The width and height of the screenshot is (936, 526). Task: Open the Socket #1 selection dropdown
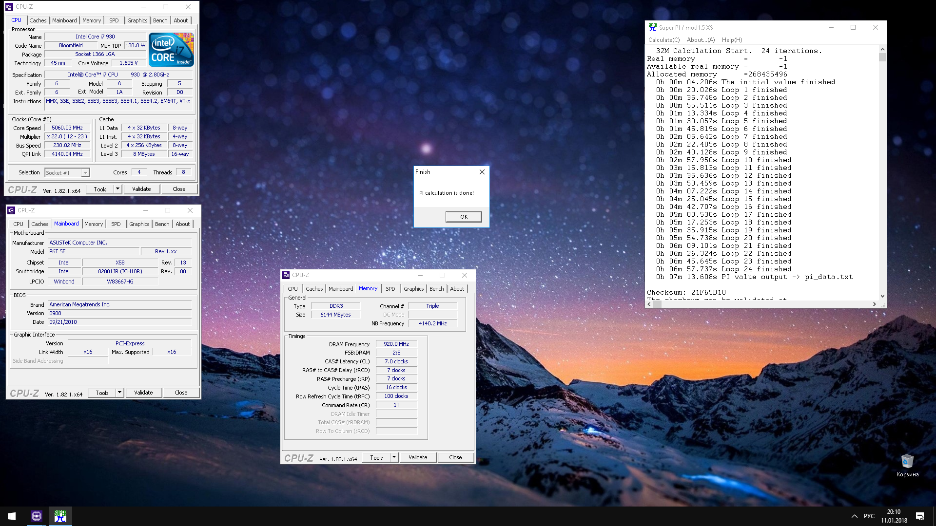pyautogui.click(x=85, y=173)
